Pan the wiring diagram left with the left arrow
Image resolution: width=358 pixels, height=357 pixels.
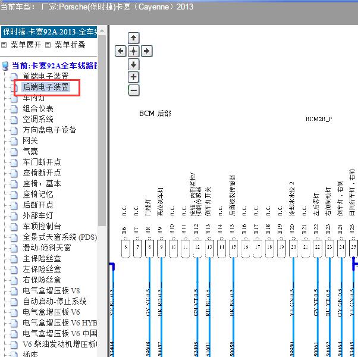tap(121, 51)
